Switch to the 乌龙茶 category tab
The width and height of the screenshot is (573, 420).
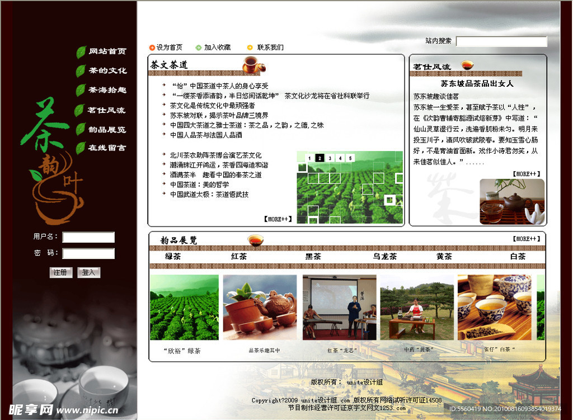point(384,256)
